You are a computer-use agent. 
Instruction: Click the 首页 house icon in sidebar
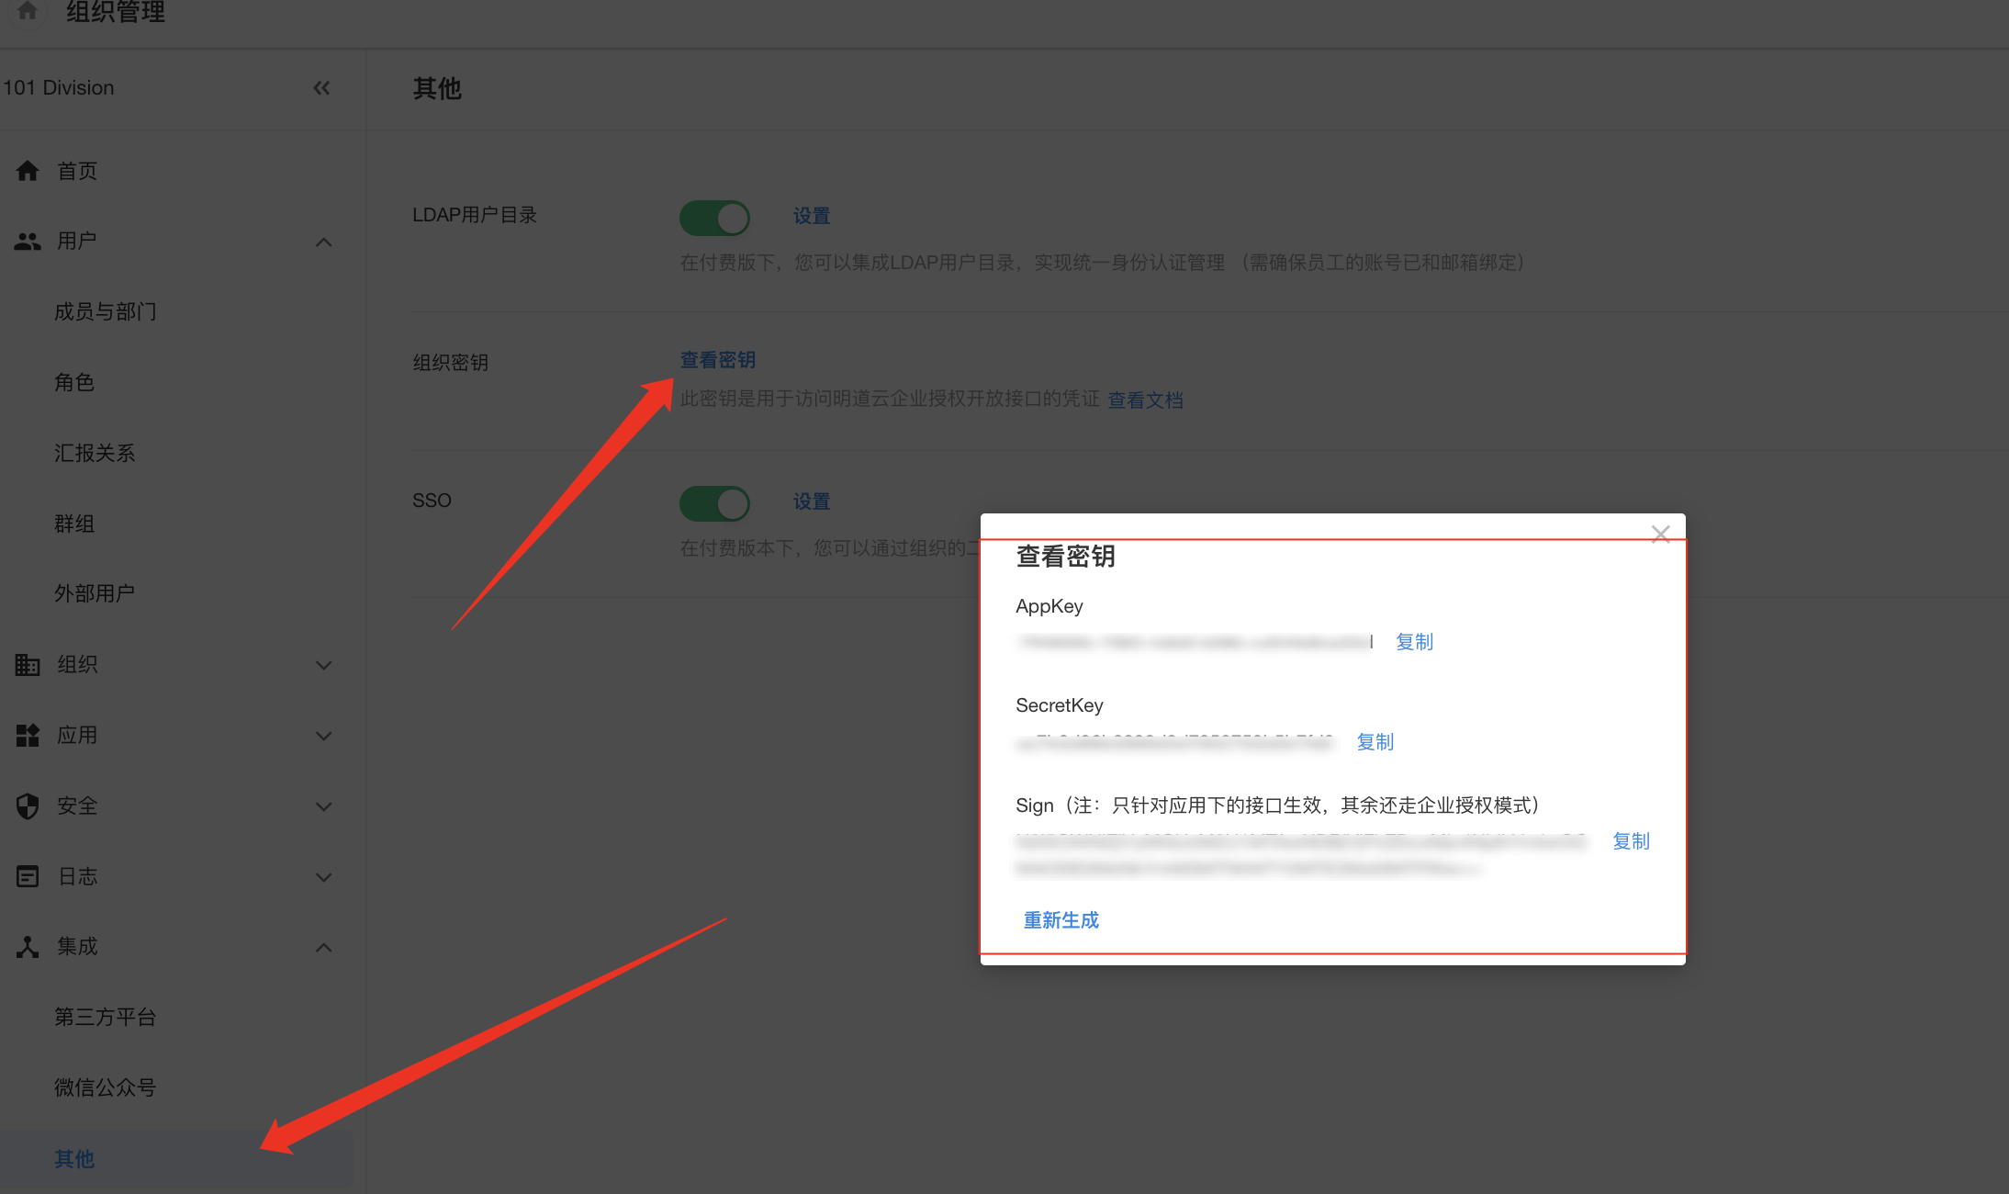[x=28, y=171]
